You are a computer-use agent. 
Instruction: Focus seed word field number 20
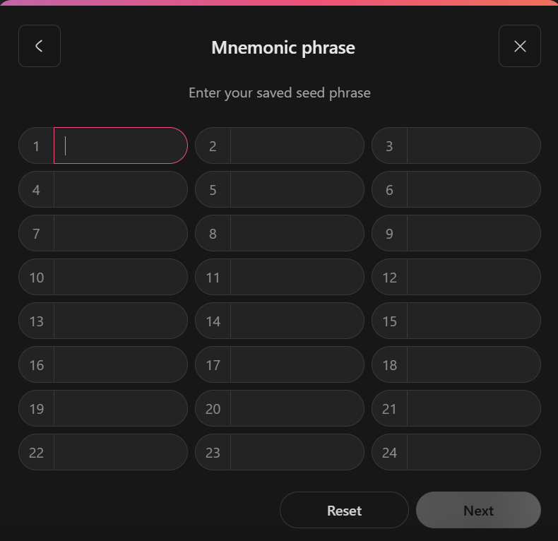pyautogui.click(x=297, y=409)
